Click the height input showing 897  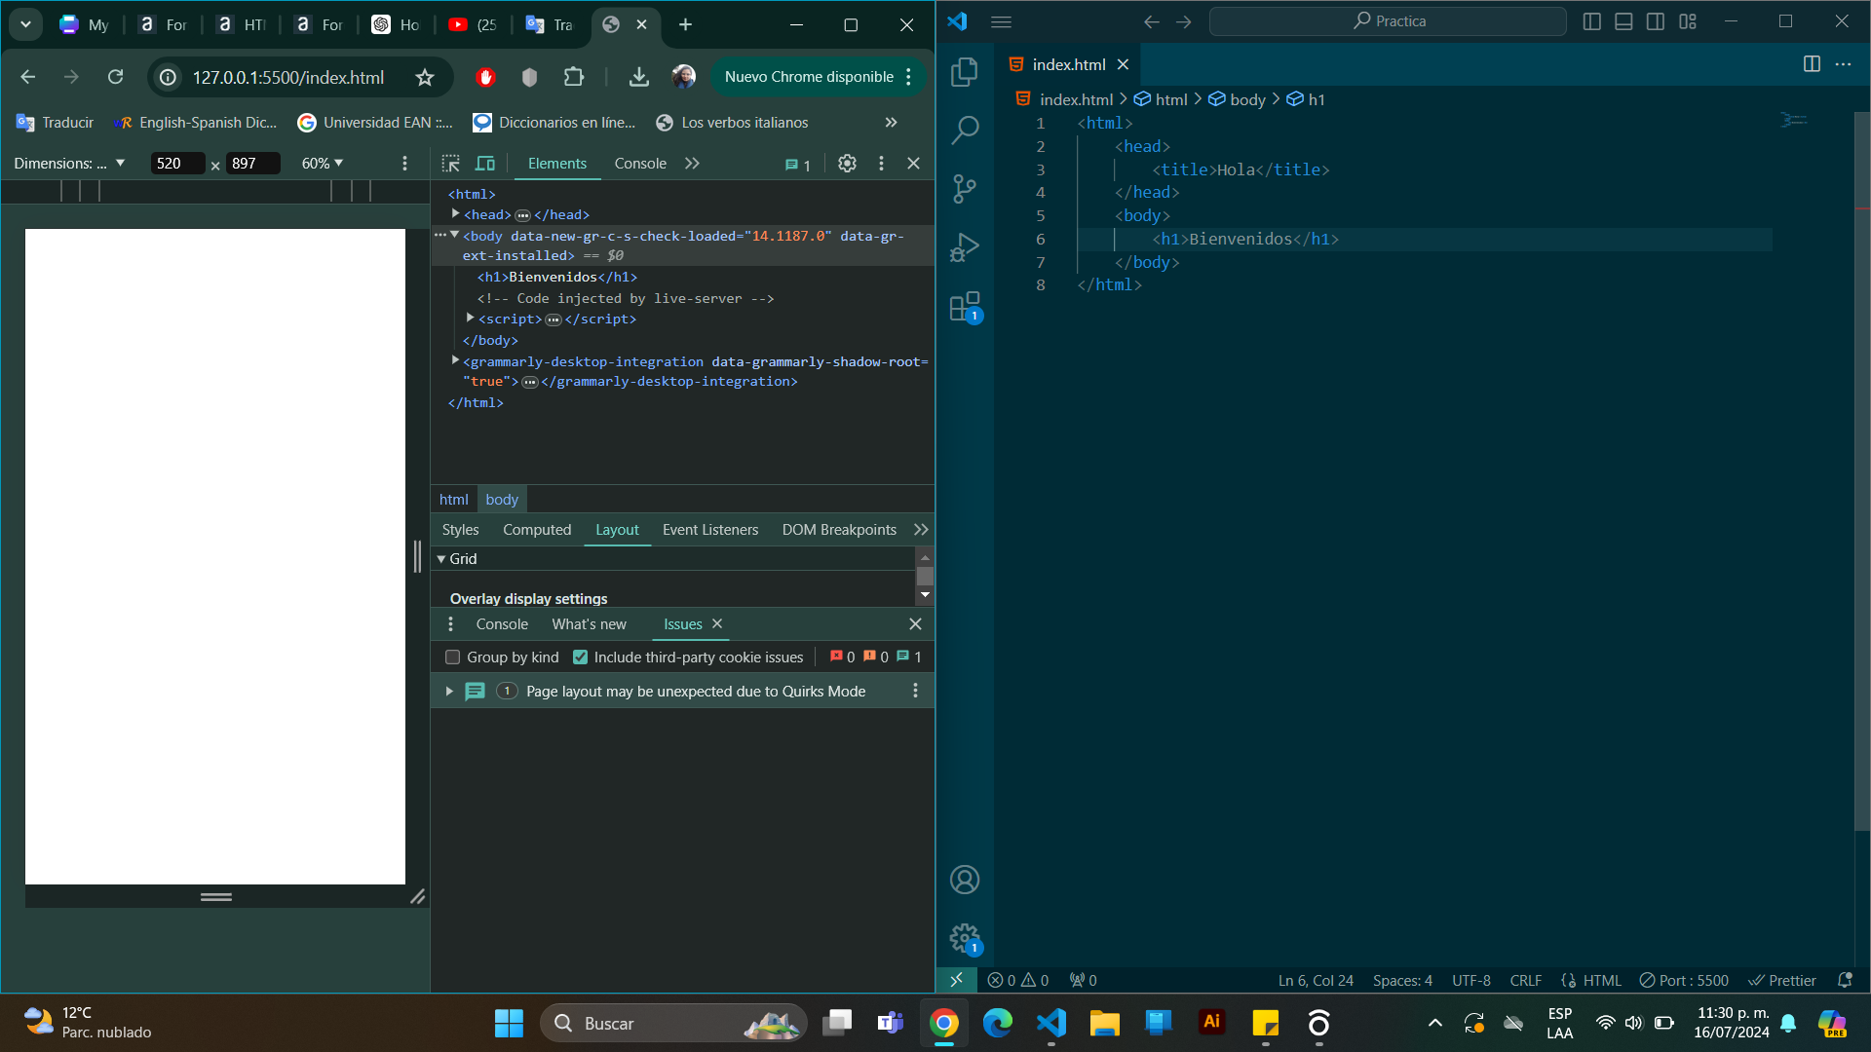point(252,164)
